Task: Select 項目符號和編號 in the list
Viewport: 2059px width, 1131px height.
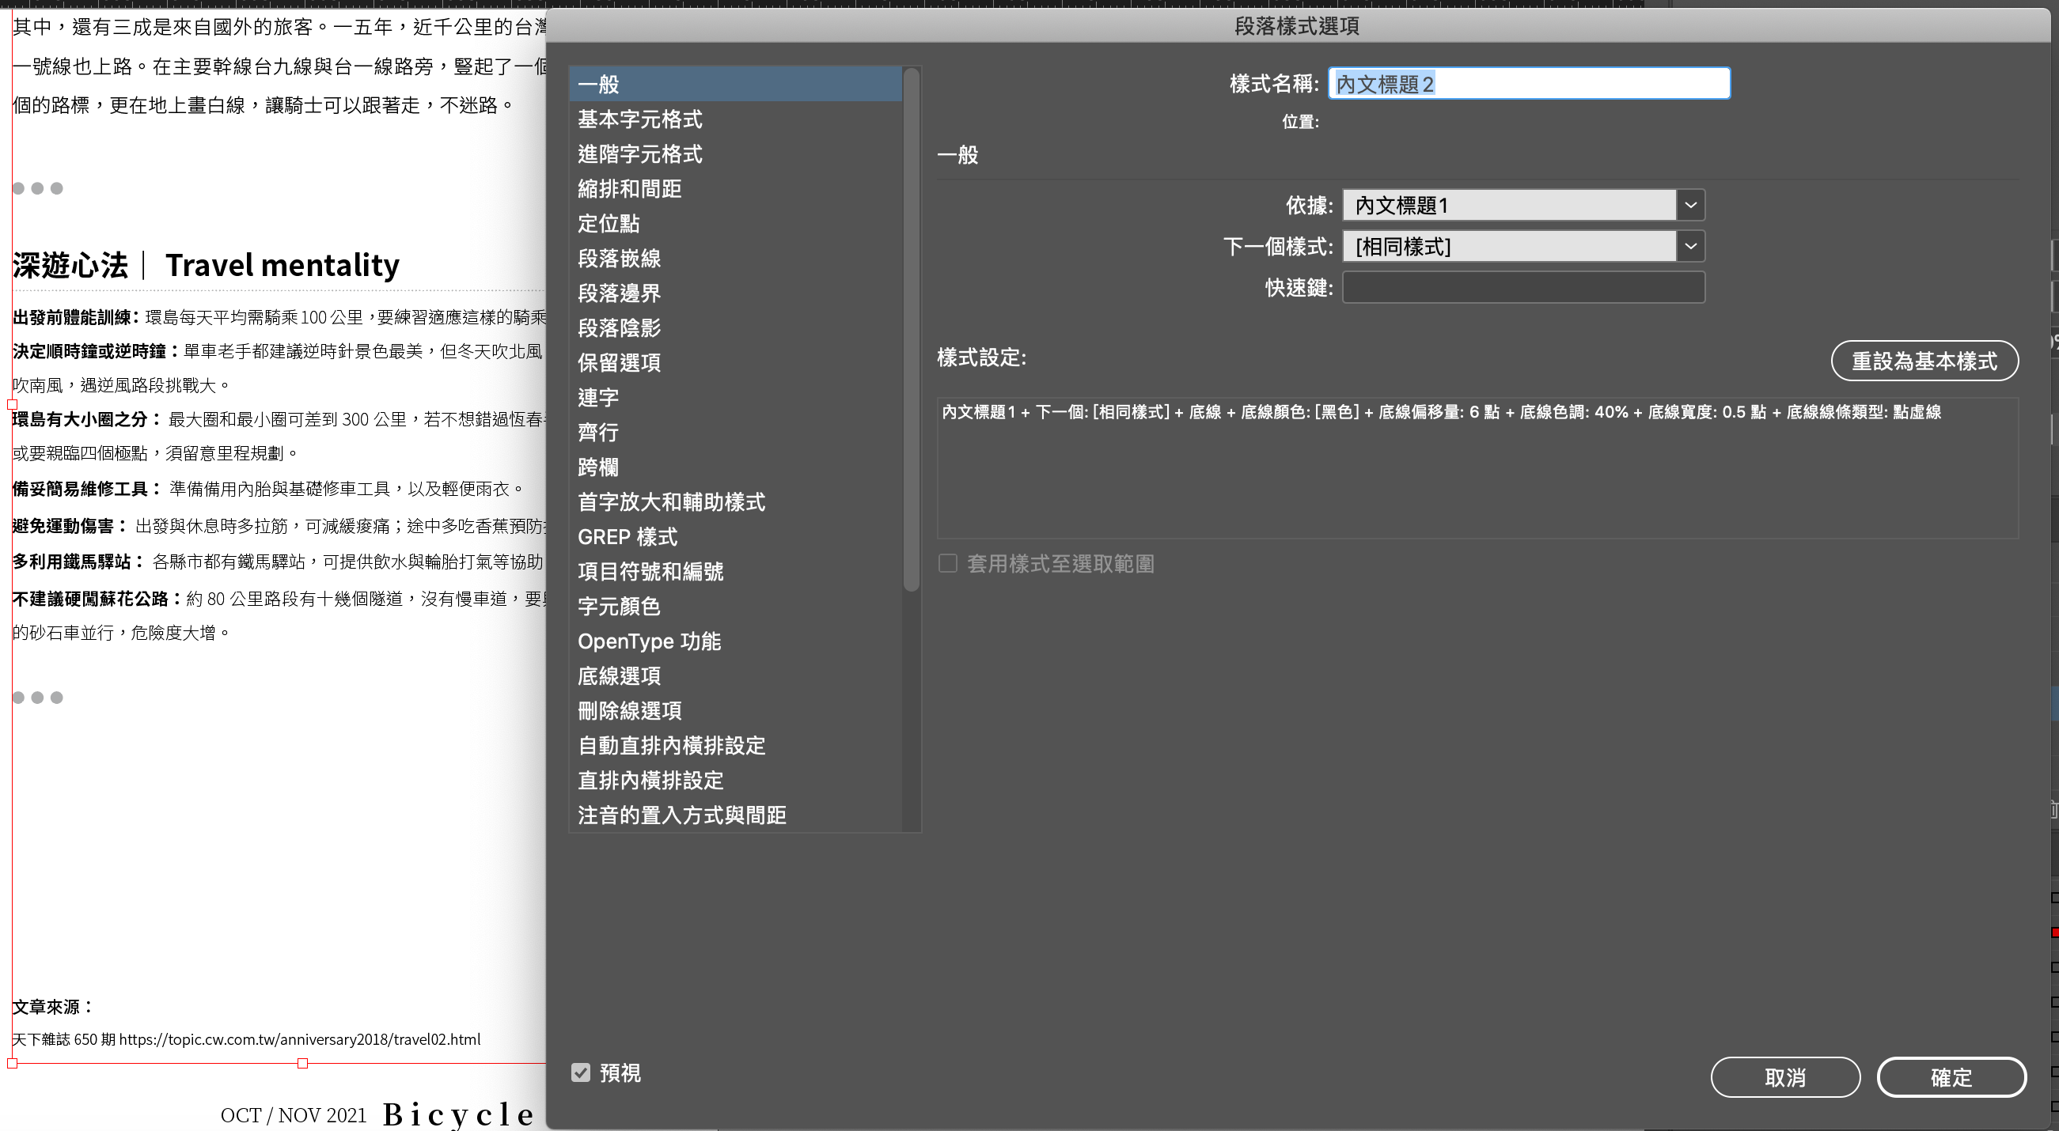Action: point(650,572)
